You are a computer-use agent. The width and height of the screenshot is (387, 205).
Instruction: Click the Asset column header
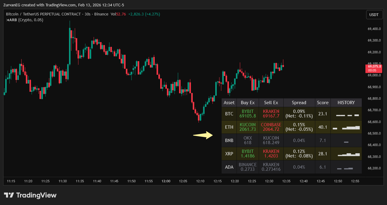pyautogui.click(x=229, y=103)
